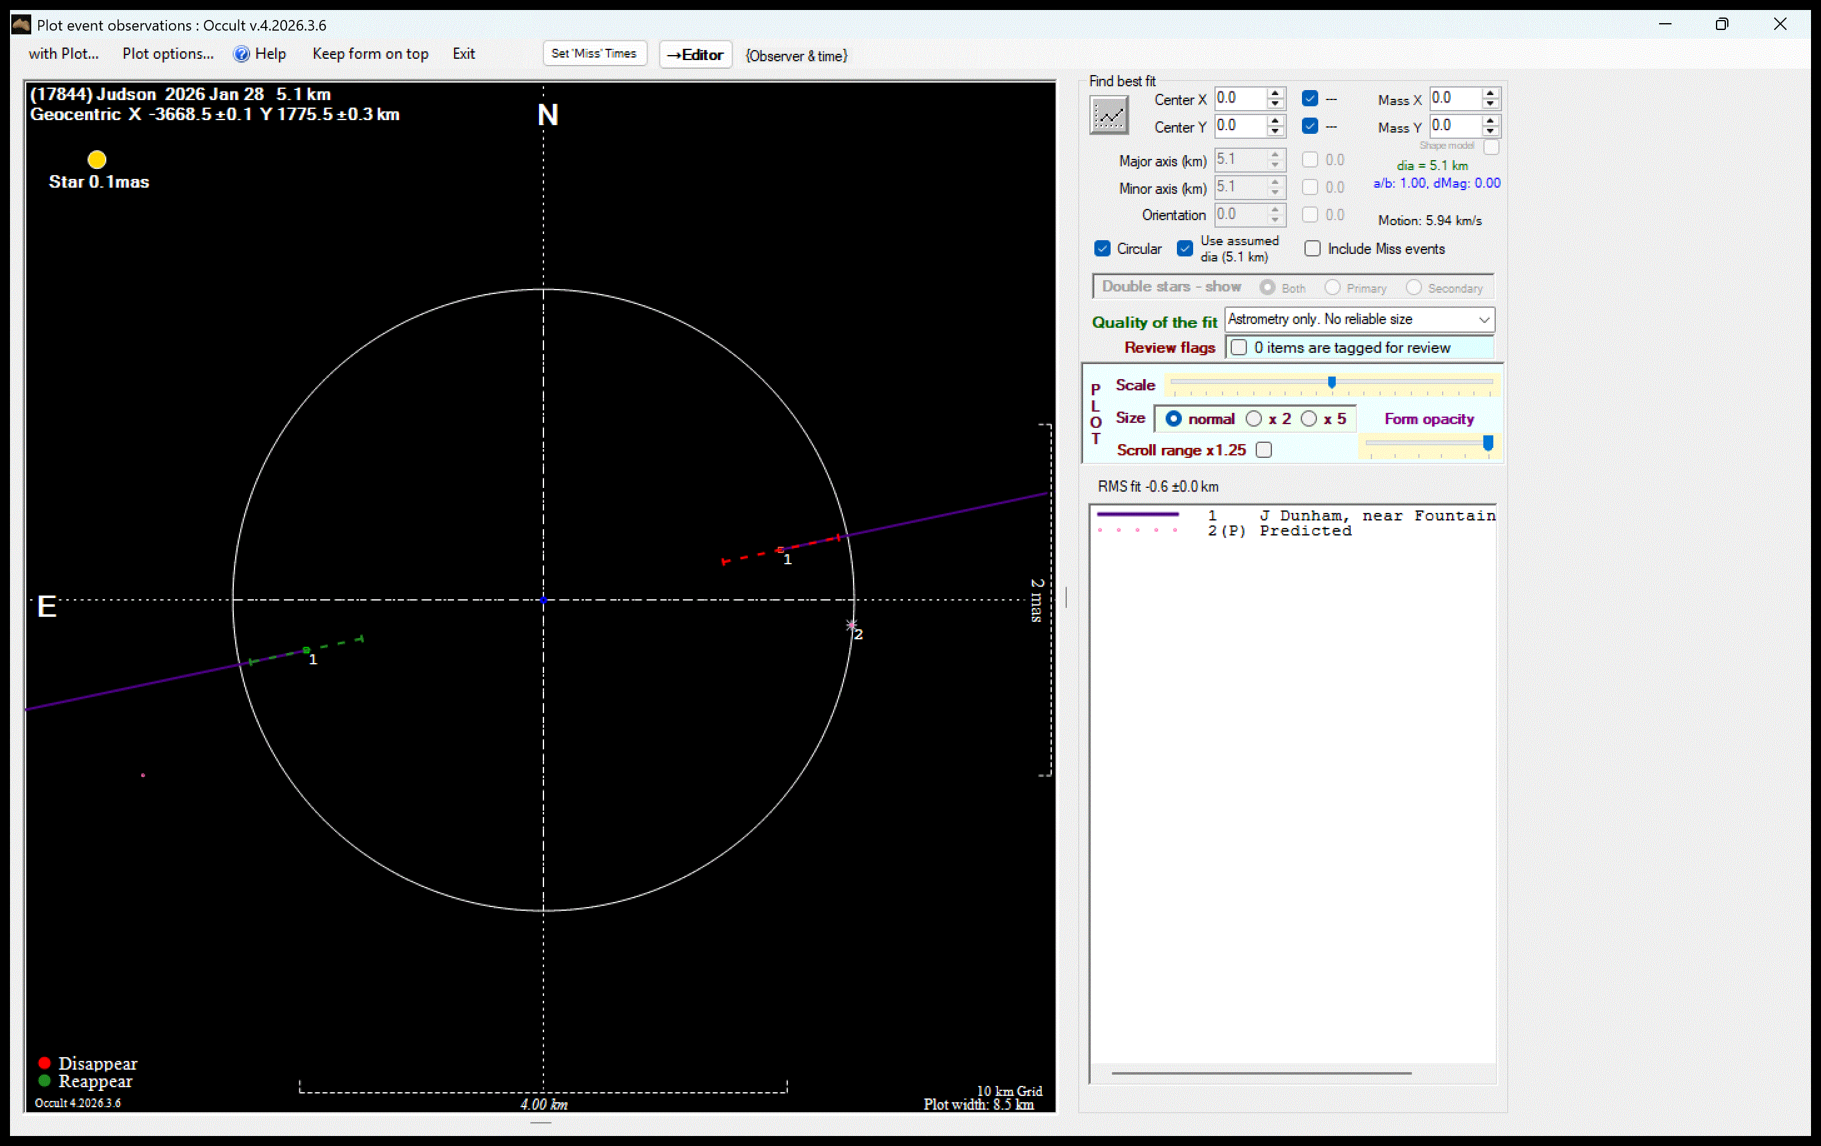This screenshot has height=1146, width=1821.
Task: Open the Plot options... menu
Action: pos(168,54)
